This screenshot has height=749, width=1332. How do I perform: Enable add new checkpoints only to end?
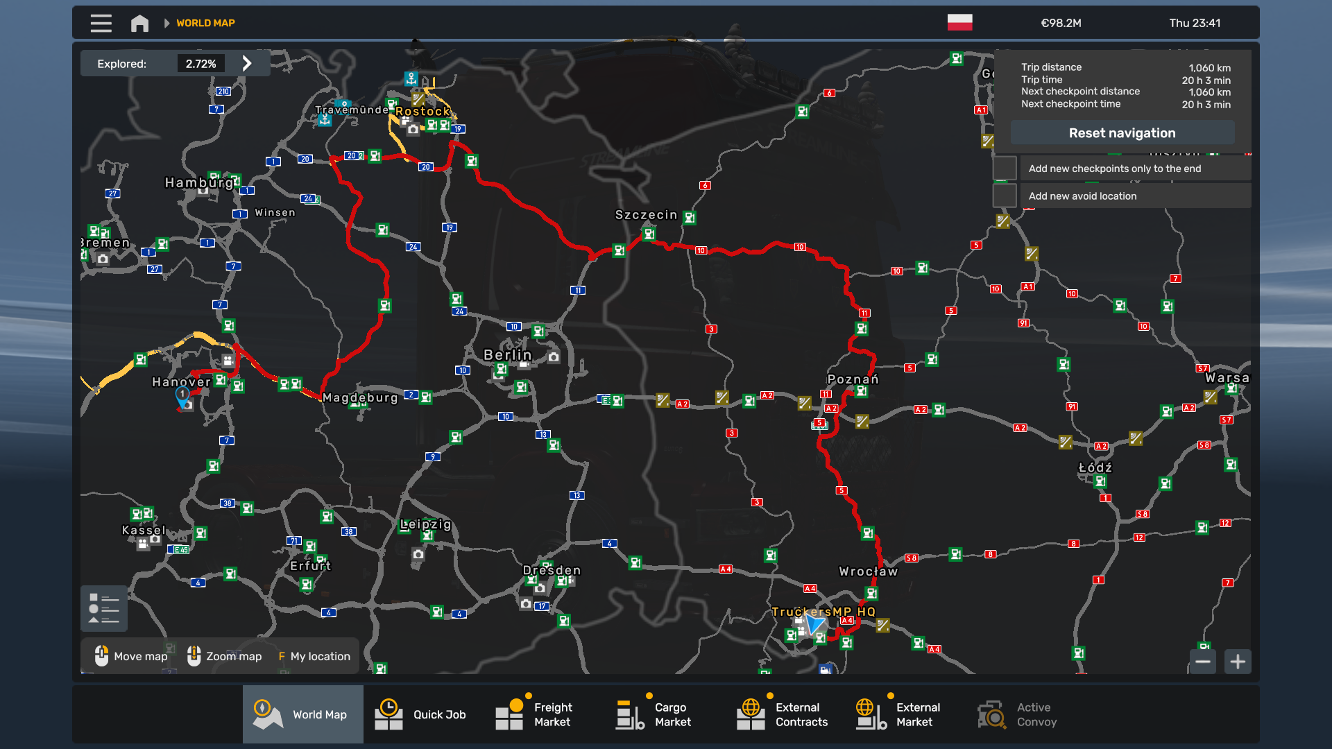pyautogui.click(x=1005, y=169)
